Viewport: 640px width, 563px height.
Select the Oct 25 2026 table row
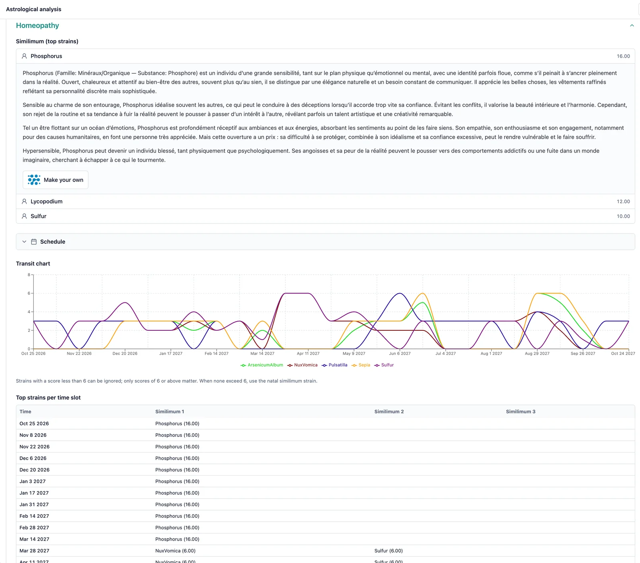point(326,424)
